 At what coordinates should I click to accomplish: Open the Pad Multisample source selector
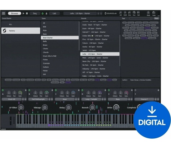38,99
